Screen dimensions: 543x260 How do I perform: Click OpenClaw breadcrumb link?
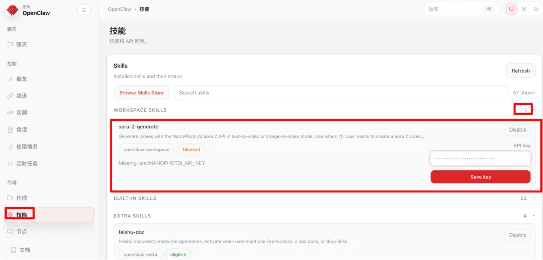120,9
